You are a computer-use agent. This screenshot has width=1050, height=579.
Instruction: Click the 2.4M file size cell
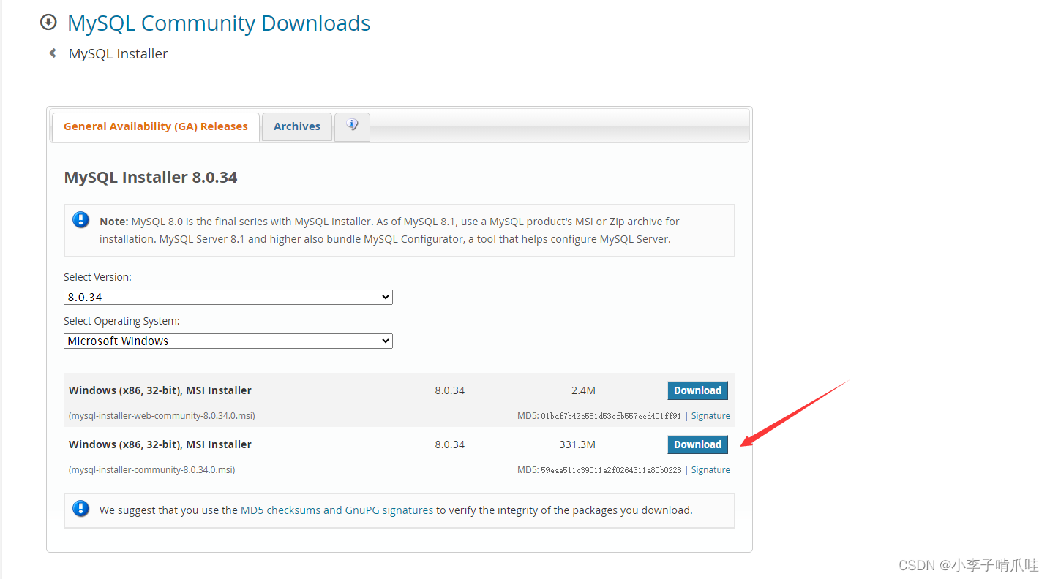[x=583, y=390]
